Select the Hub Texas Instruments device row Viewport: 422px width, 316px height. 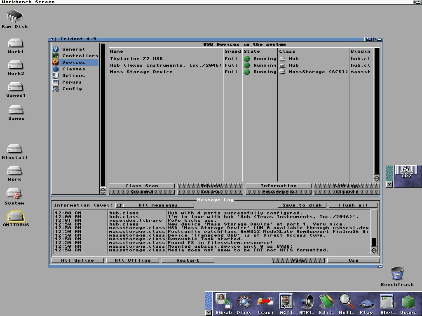[x=241, y=65]
